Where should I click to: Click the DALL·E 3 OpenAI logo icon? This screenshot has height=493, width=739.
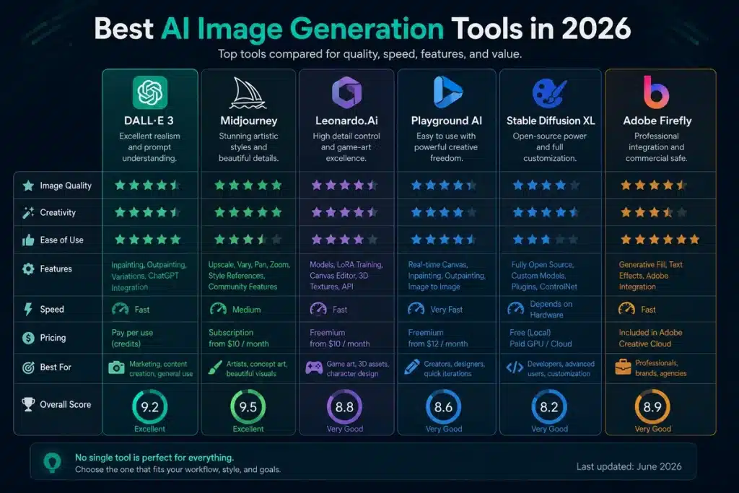click(150, 92)
